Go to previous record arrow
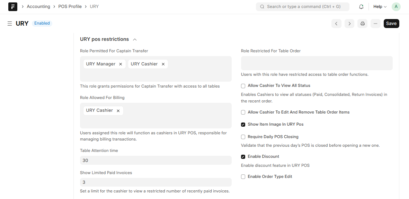The height and width of the screenshot is (199, 409). (336, 24)
